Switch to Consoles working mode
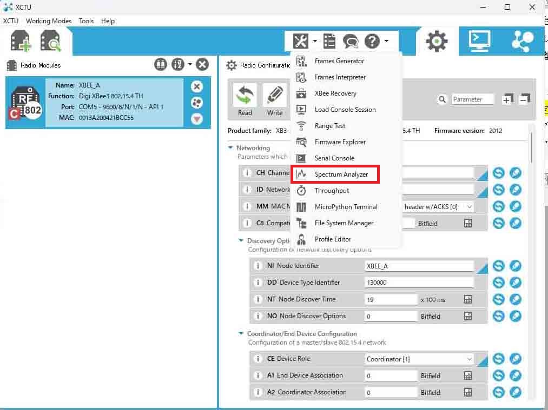The image size is (548, 410). [479, 41]
